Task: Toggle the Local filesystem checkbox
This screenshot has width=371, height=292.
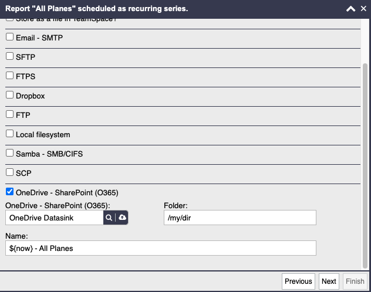Action: [10, 134]
